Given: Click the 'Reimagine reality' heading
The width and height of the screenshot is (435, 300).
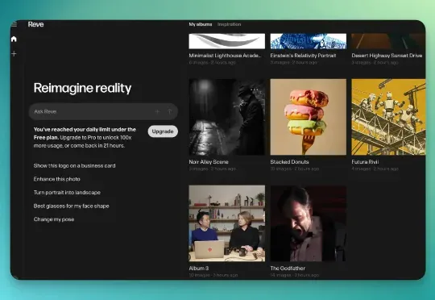Looking at the screenshot, I should coord(82,88).
